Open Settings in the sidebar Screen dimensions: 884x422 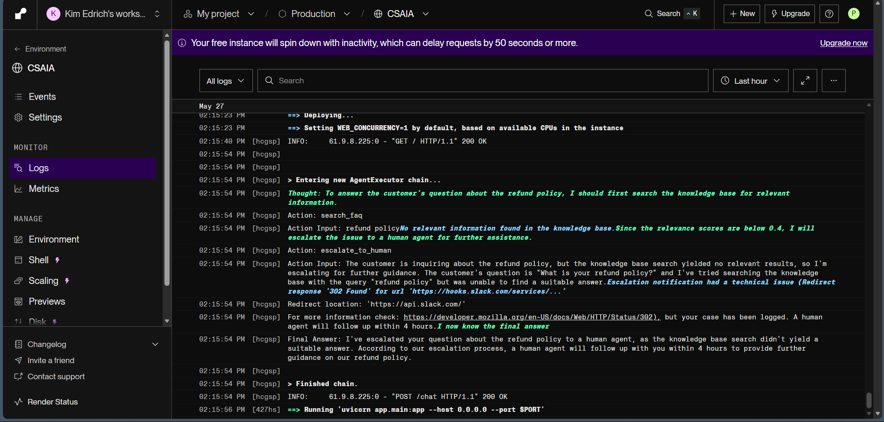pos(83,117)
